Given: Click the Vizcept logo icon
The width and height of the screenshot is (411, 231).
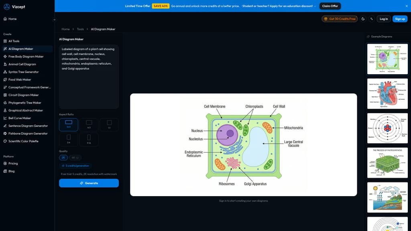Looking at the screenshot, I should [x=7, y=7].
